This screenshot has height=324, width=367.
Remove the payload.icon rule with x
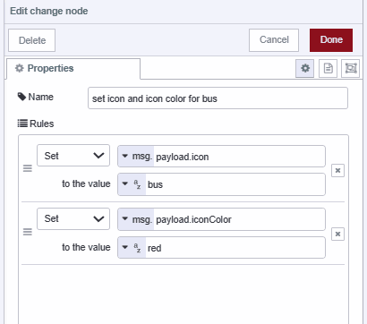pos(337,170)
